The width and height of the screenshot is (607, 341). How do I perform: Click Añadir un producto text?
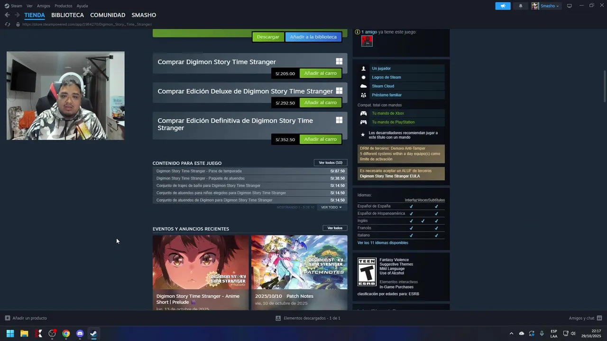click(29, 318)
